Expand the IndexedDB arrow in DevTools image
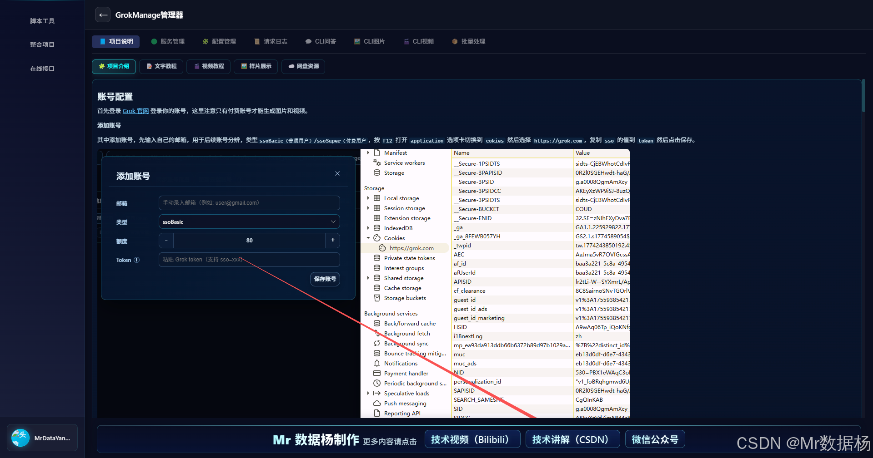This screenshot has width=873, height=458. pyautogui.click(x=368, y=228)
